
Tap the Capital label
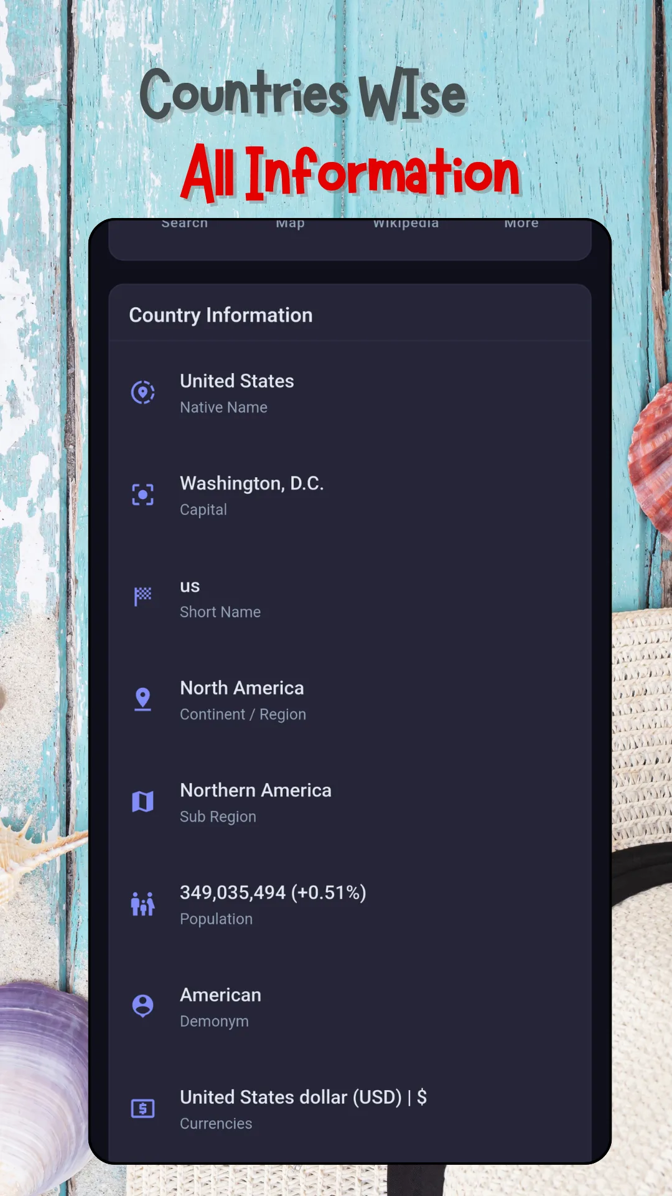[203, 510]
